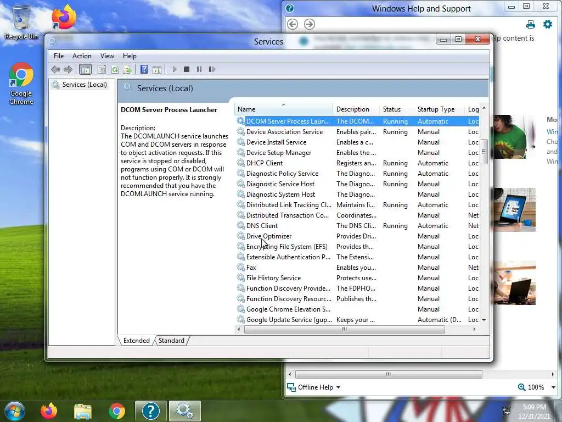Click the Help window horizontal scrollbar thumb
This screenshot has height=422, width=562.
pyautogui.click(x=389, y=374)
